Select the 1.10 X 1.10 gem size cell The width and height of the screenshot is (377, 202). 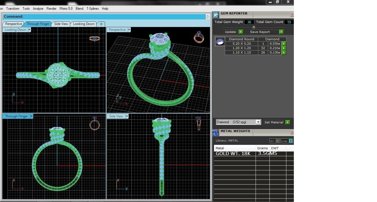pyautogui.click(x=241, y=52)
